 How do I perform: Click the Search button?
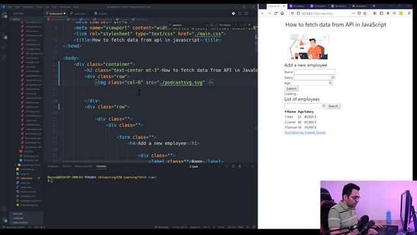pos(333,106)
